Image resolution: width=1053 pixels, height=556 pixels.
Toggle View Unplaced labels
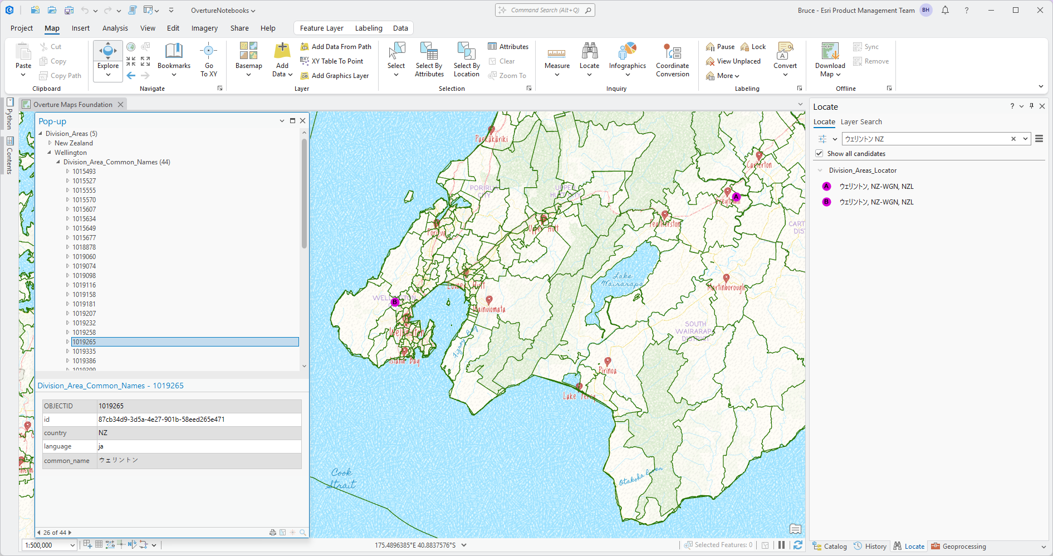pos(733,61)
